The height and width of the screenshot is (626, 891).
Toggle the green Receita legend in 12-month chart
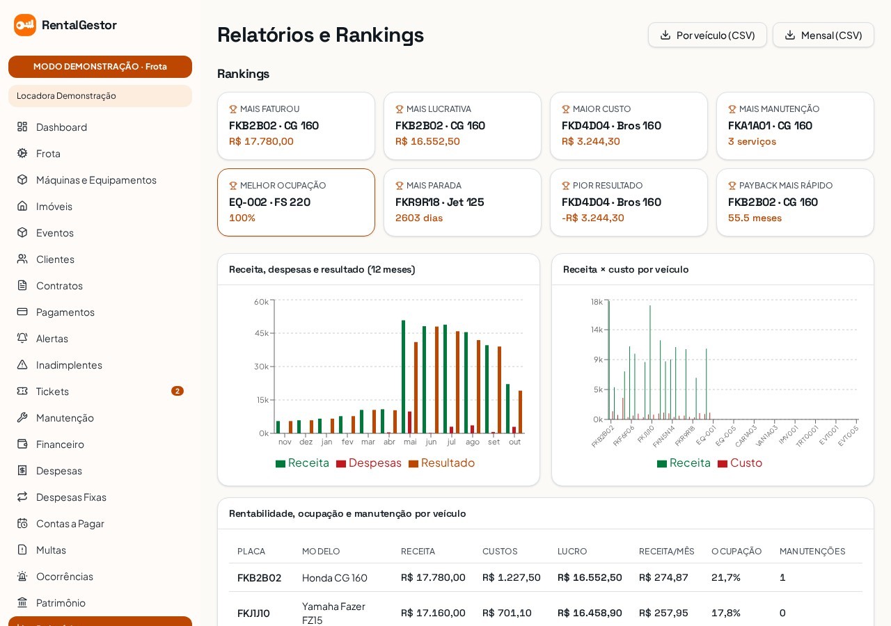coord(302,463)
